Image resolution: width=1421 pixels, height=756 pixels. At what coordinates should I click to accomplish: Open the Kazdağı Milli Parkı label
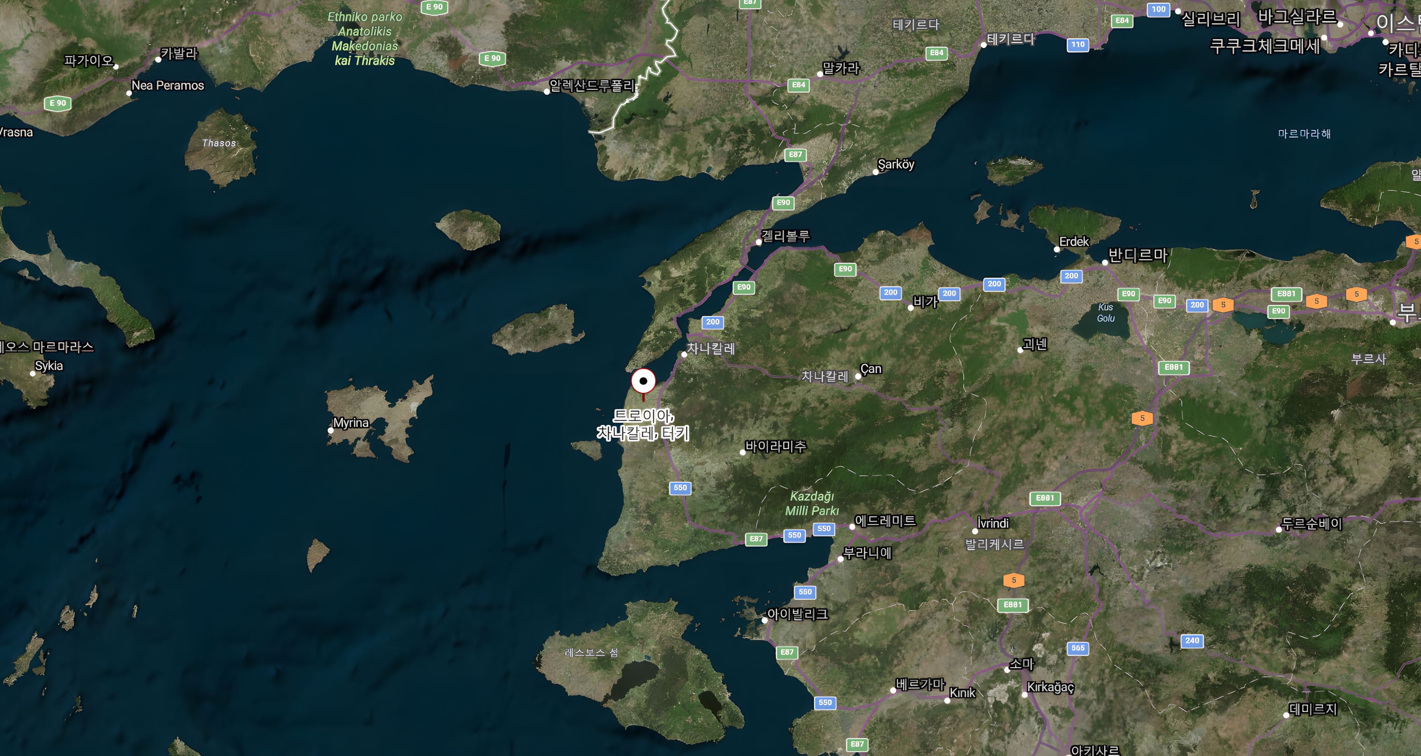coord(812,503)
